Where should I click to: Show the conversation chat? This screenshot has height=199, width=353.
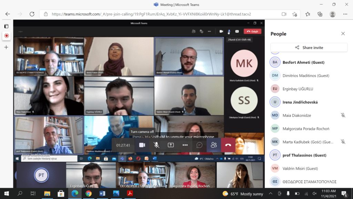(x=199, y=145)
